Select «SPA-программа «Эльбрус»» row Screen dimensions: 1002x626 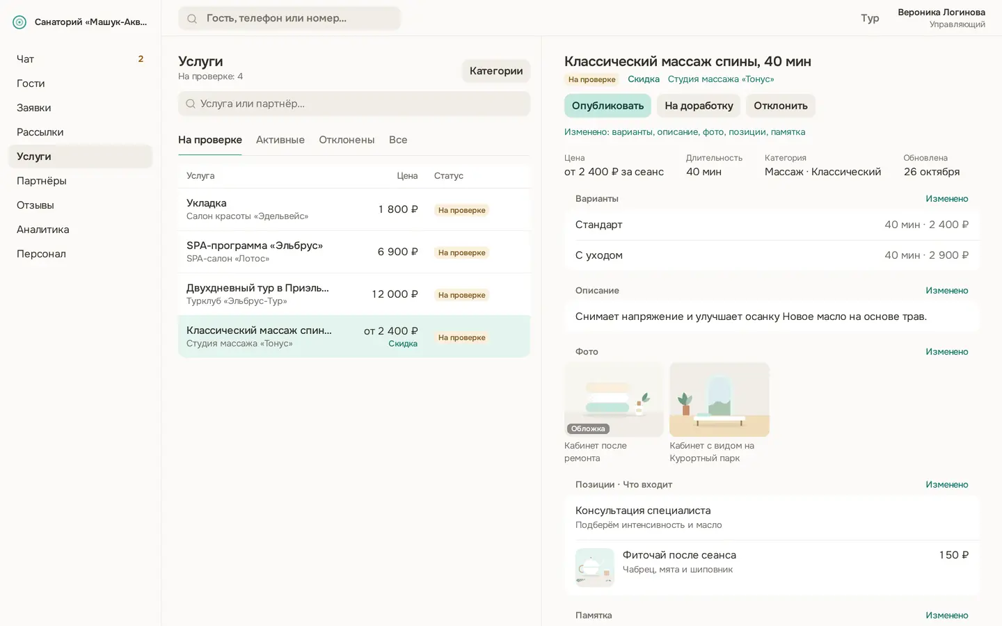354,252
